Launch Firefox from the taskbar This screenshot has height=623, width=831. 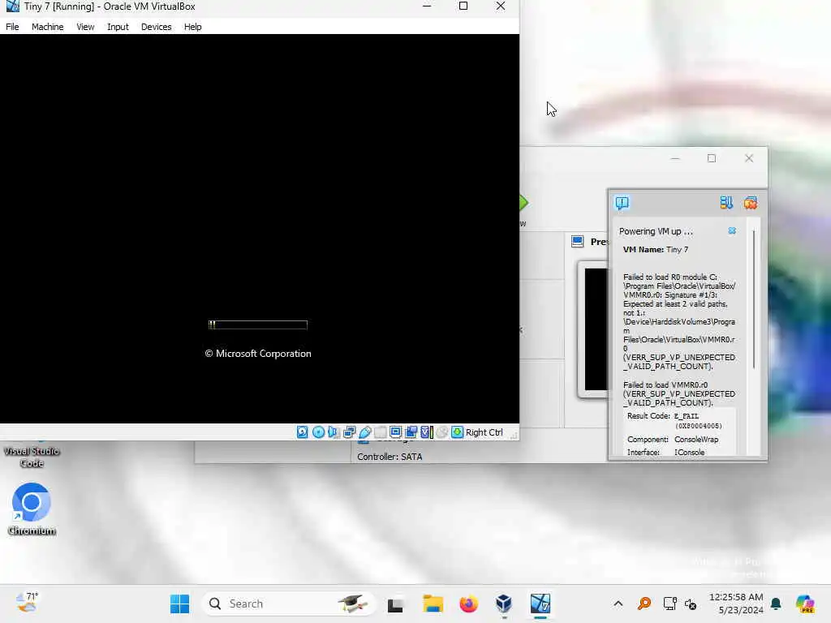click(x=468, y=604)
